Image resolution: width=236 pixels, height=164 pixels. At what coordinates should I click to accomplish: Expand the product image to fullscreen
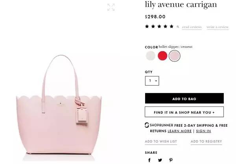click(111, 7)
